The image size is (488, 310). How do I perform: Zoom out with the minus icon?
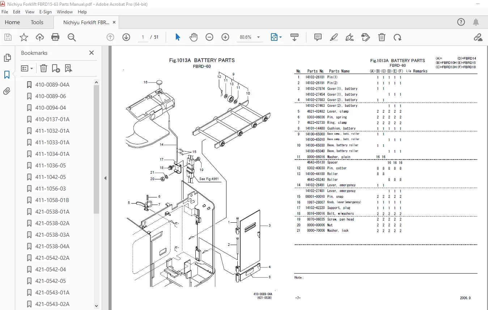point(209,37)
